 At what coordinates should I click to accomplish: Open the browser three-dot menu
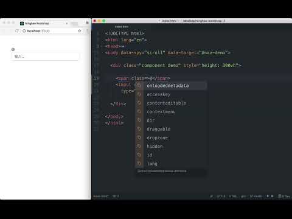[87, 31]
